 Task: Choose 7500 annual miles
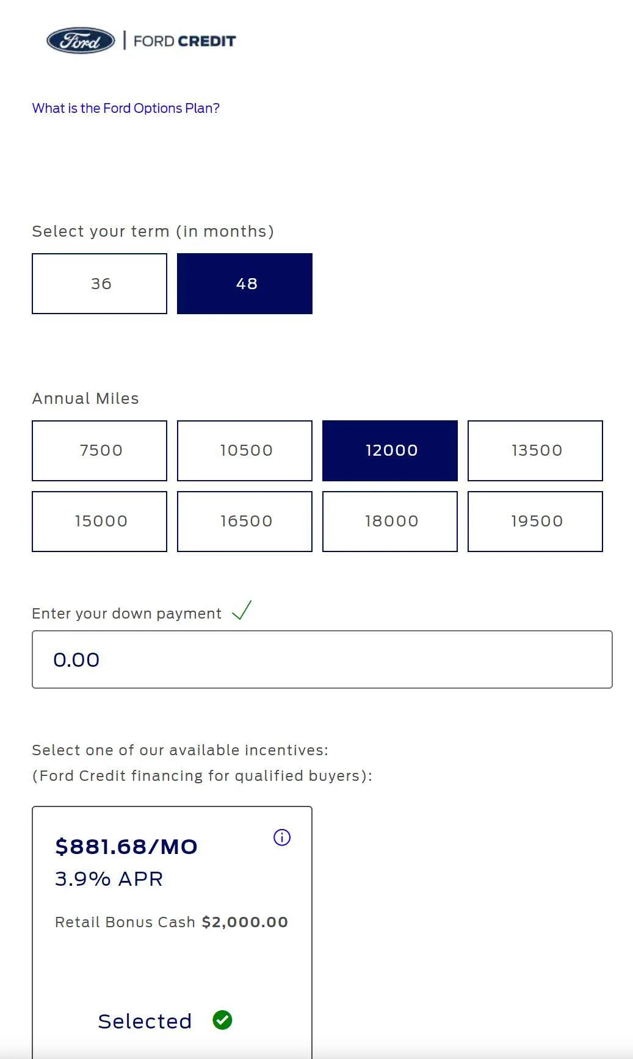99,451
